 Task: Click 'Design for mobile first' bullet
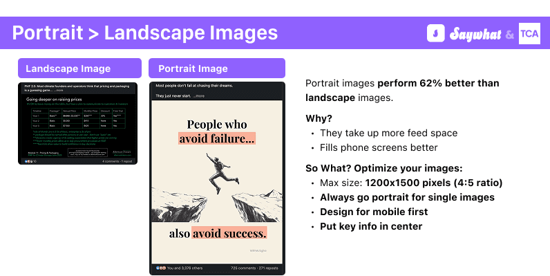374,212
